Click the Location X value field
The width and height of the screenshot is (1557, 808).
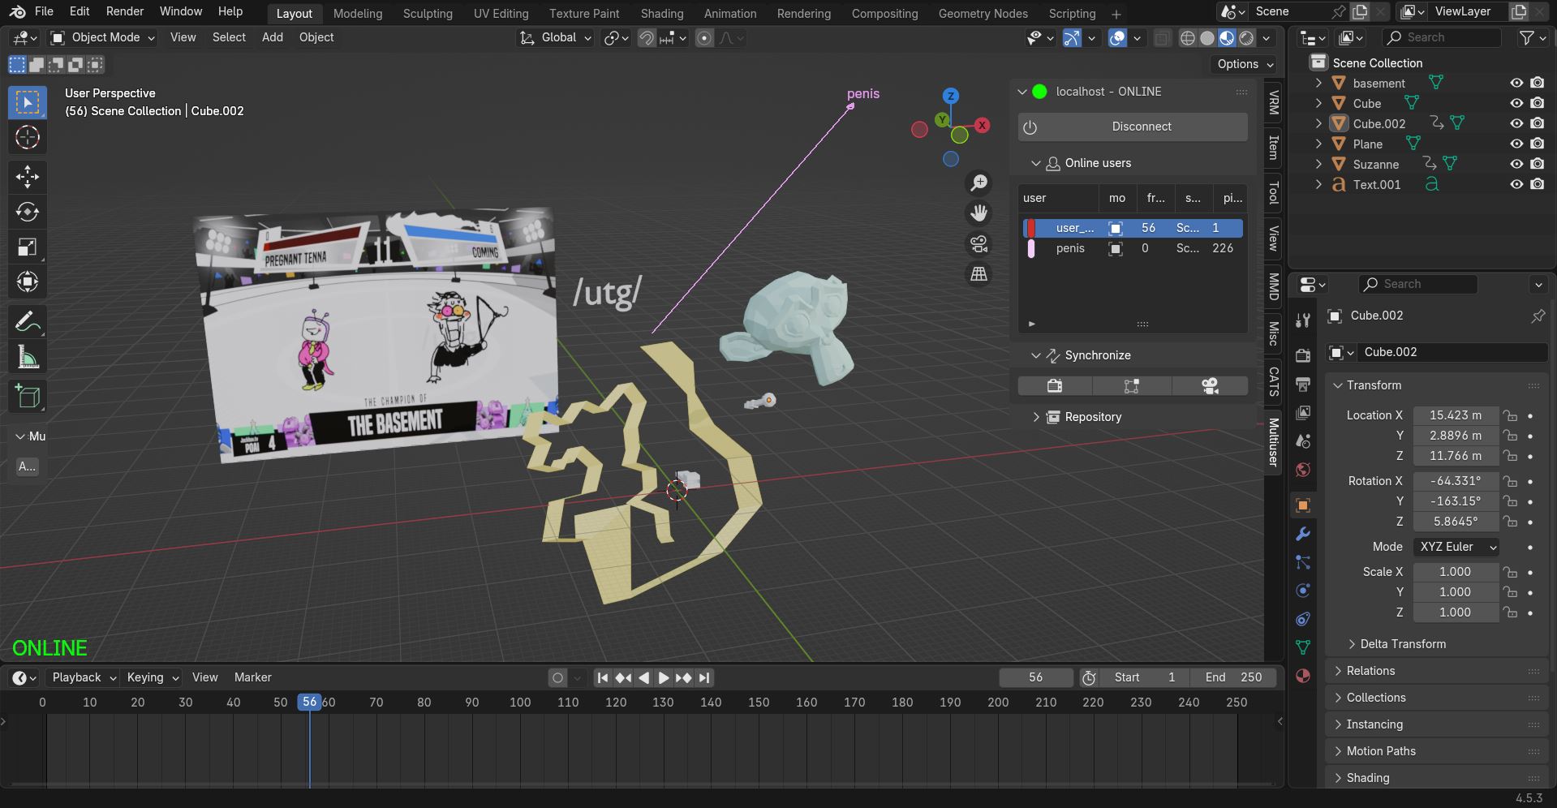(x=1455, y=415)
